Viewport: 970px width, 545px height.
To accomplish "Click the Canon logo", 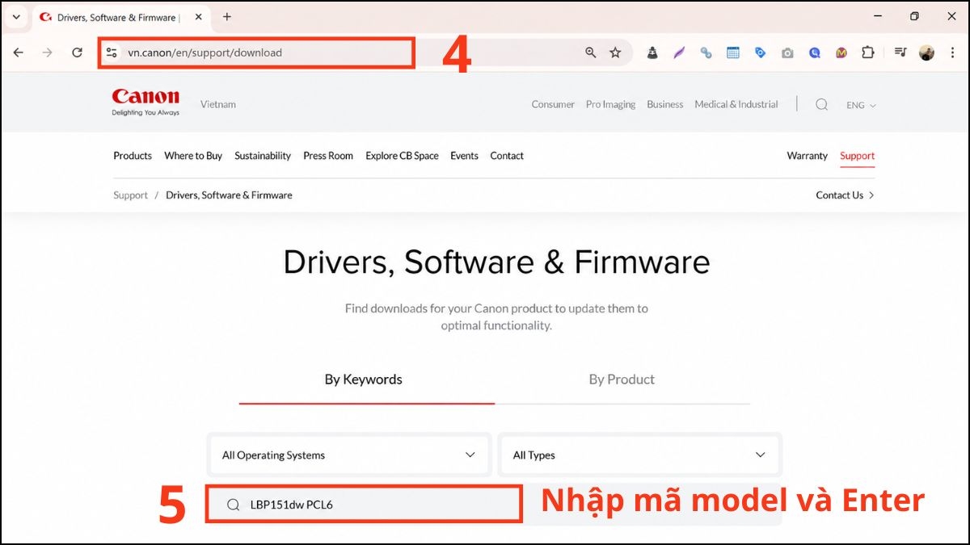I will 145,103.
